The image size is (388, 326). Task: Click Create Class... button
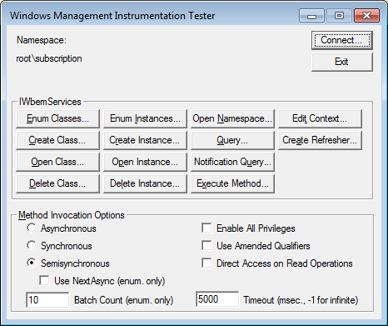tap(57, 140)
